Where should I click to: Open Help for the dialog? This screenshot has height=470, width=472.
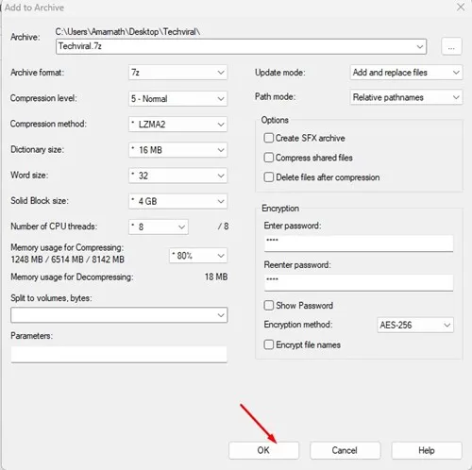point(427,450)
